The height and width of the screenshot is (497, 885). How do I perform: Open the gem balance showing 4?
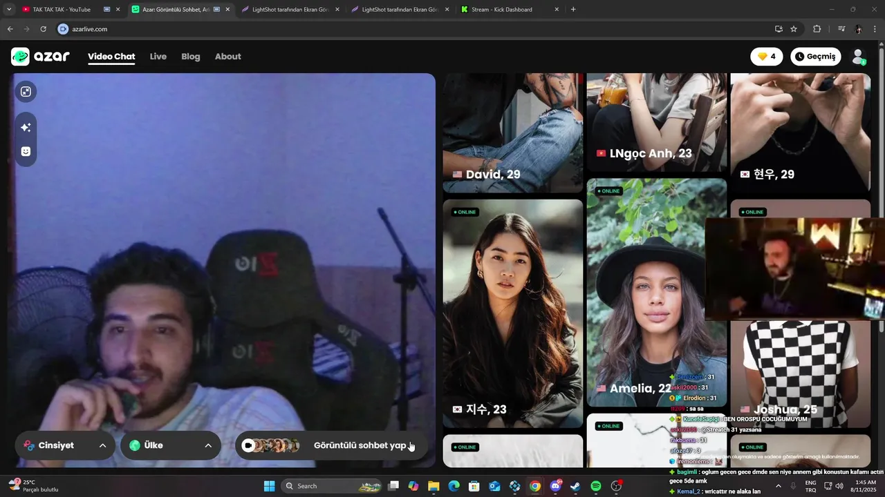[767, 57]
